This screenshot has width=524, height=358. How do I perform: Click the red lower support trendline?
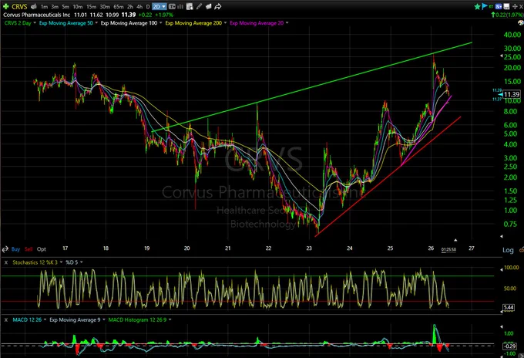(388, 177)
